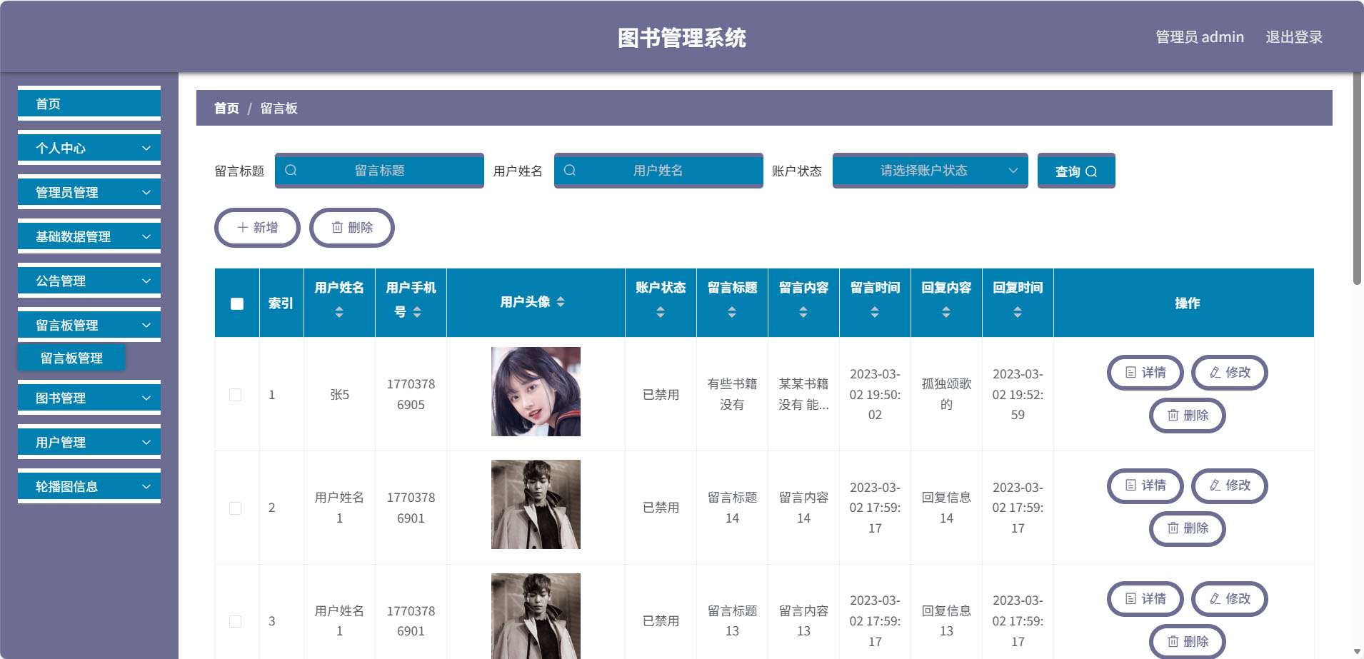
Task: Sort by 用户姓名 column arrows
Action: (x=339, y=312)
